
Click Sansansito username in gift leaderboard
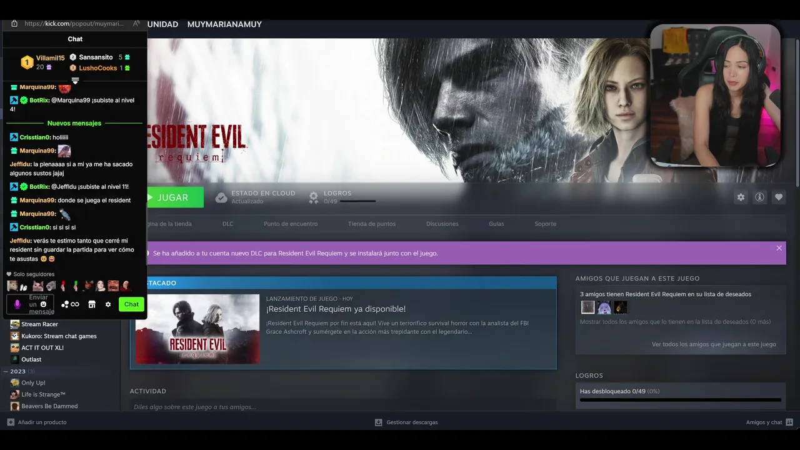point(96,57)
